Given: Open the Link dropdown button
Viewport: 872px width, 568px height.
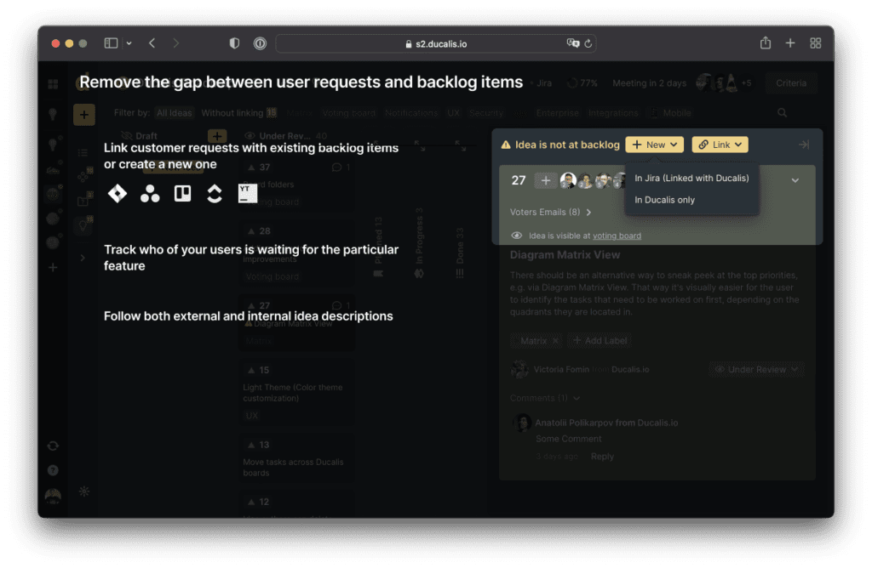Looking at the screenshot, I should click(x=720, y=145).
